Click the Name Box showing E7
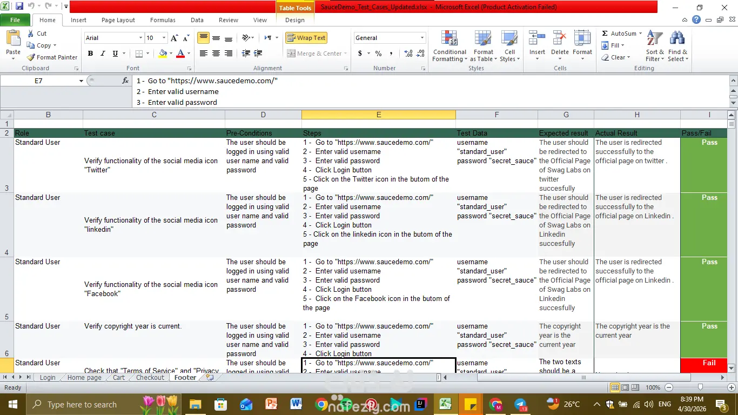Image resolution: width=738 pixels, height=415 pixels. (x=38, y=81)
